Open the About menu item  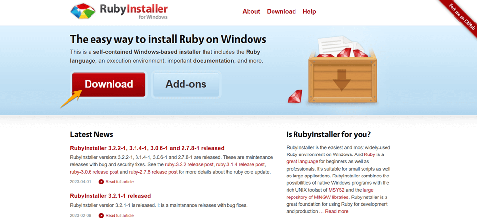(x=251, y=12)
